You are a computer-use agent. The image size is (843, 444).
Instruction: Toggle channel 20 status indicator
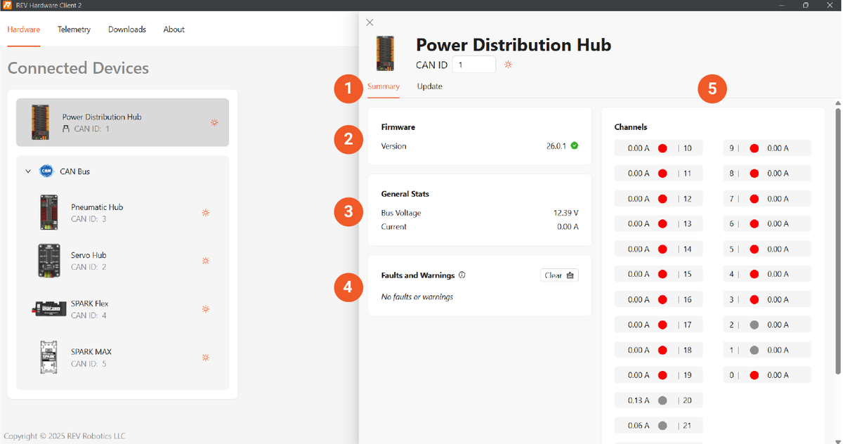pos(662,400)
